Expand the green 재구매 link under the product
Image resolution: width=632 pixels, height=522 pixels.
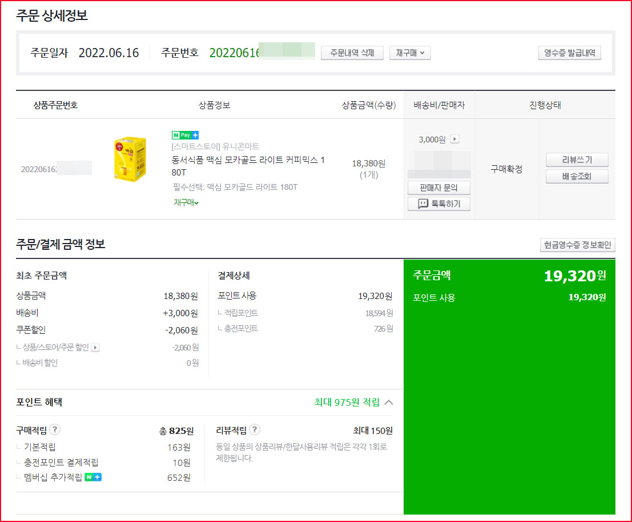pyautogui.click(x=186, y=202)
